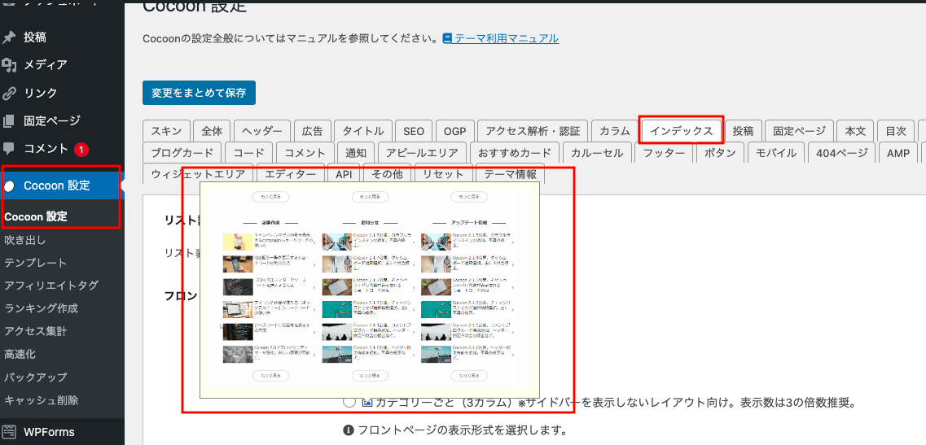
Task: Click the chain icon beside リンク
Action: (9, 94)
